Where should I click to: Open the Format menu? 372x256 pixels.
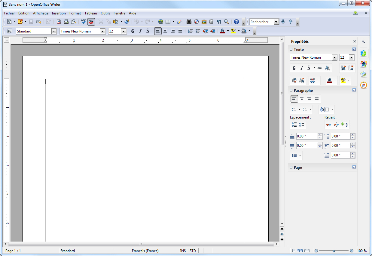point(75,13)
